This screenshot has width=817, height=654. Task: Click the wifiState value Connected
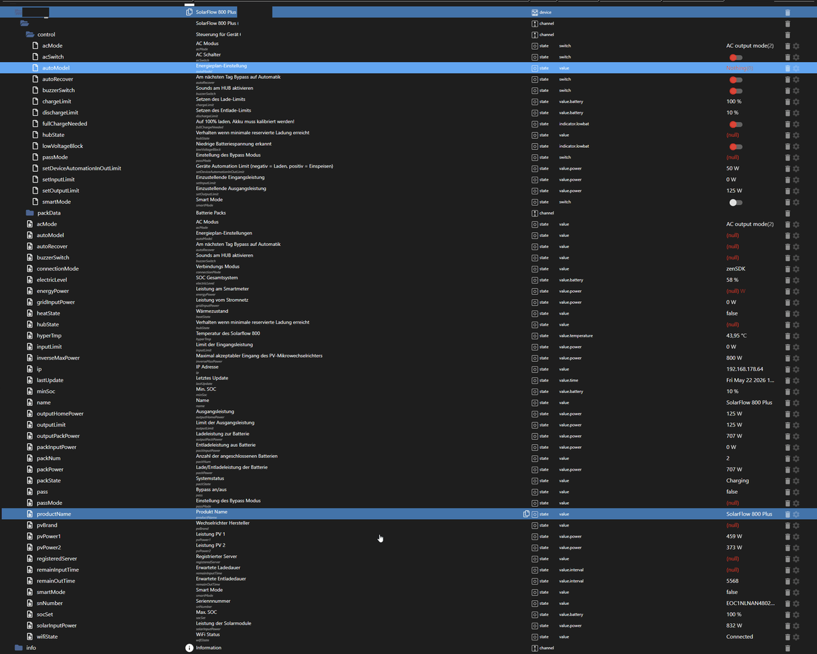(x=740, y=637)
